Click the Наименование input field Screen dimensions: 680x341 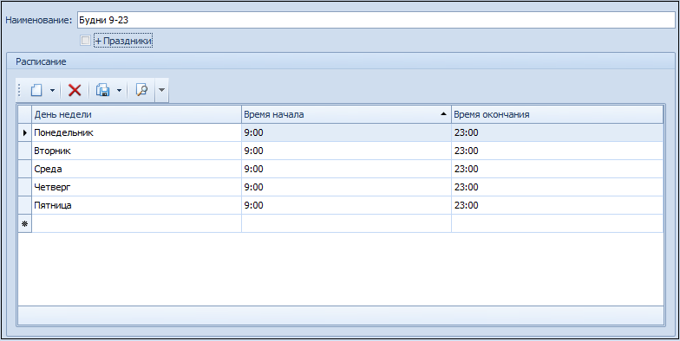(376, 20)
